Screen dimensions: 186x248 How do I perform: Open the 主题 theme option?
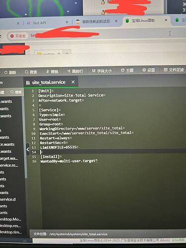(x=127, y=70)
